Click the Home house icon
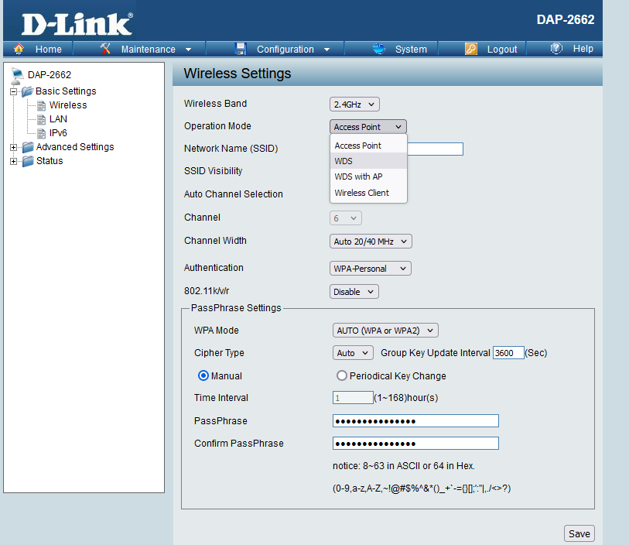This screenshot has width=629, height=545. point(19,49)
